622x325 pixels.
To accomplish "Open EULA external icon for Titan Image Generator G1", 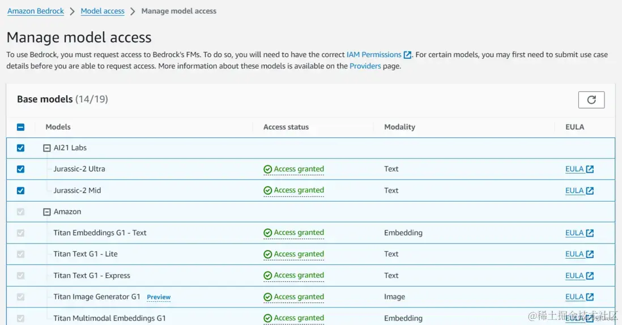I will click(x=590, y=297).
